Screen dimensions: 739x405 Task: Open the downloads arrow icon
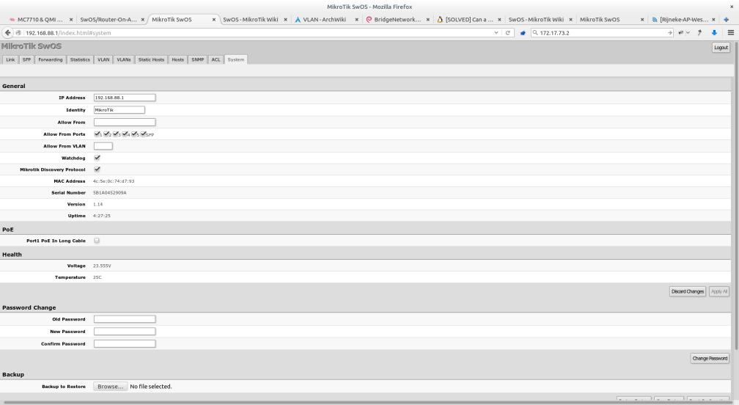click(x=714, y=32)
